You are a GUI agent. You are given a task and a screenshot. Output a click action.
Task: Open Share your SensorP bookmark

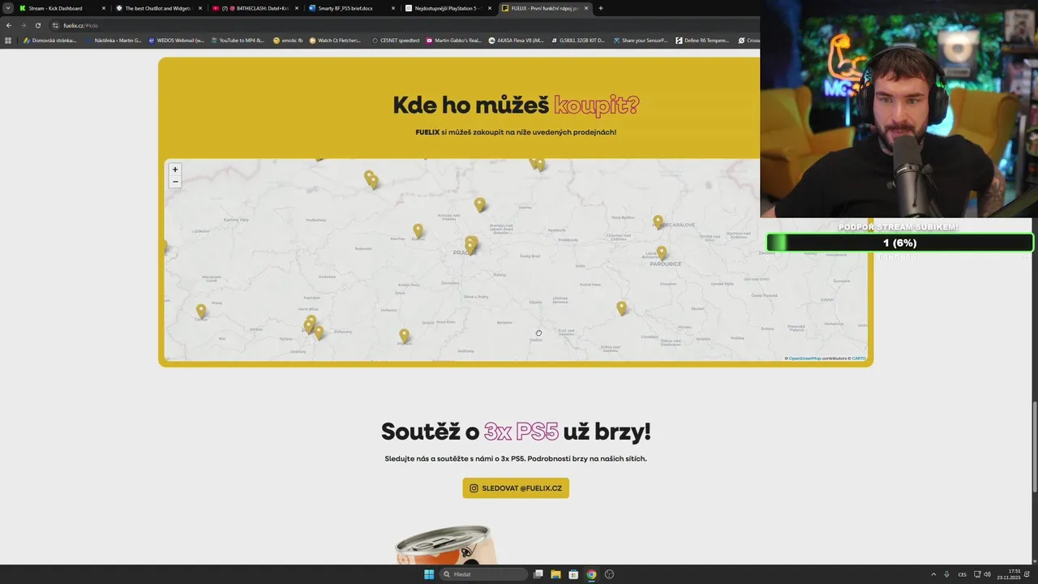640,40
